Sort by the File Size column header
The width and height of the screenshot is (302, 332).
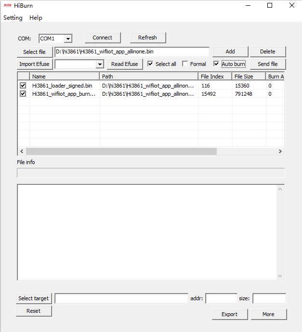tap(248, 77)
